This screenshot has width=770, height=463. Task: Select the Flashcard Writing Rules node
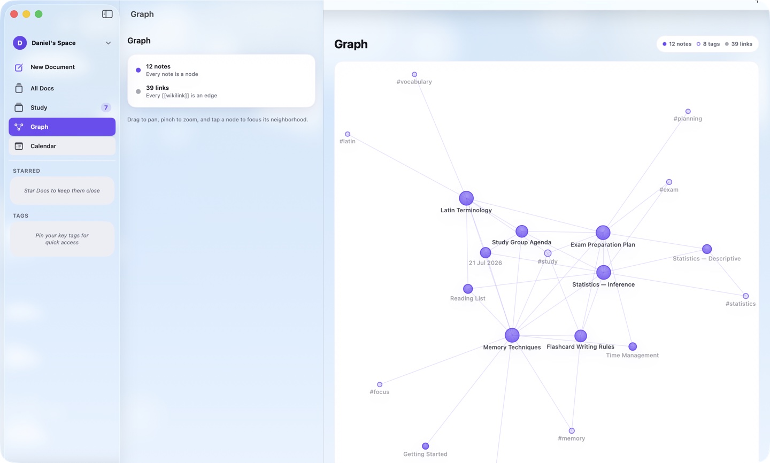pos(581,336)
